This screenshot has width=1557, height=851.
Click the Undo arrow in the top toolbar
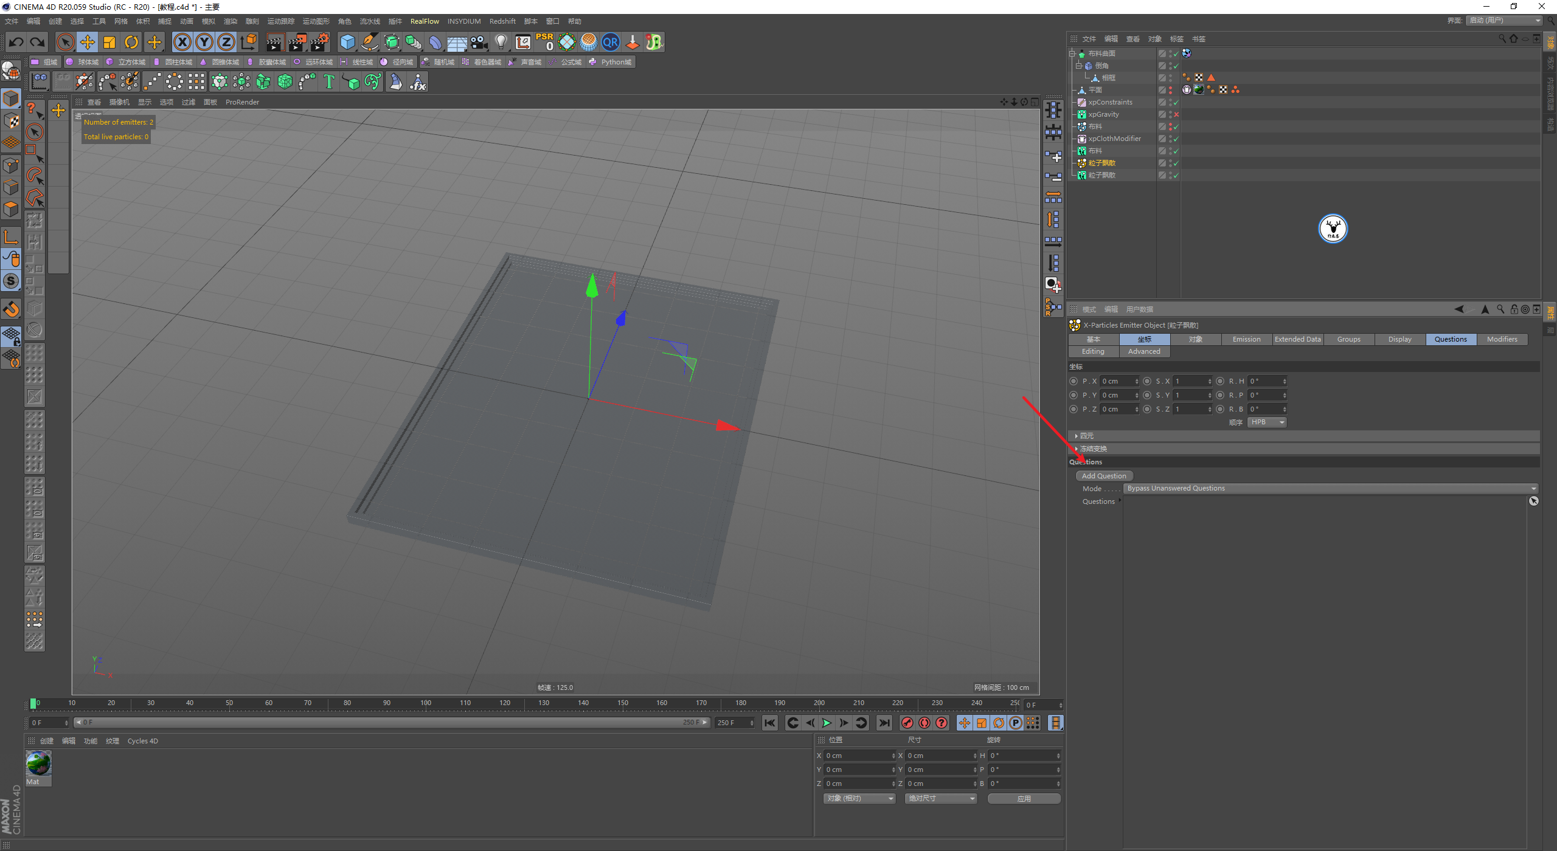pos(16,42)
